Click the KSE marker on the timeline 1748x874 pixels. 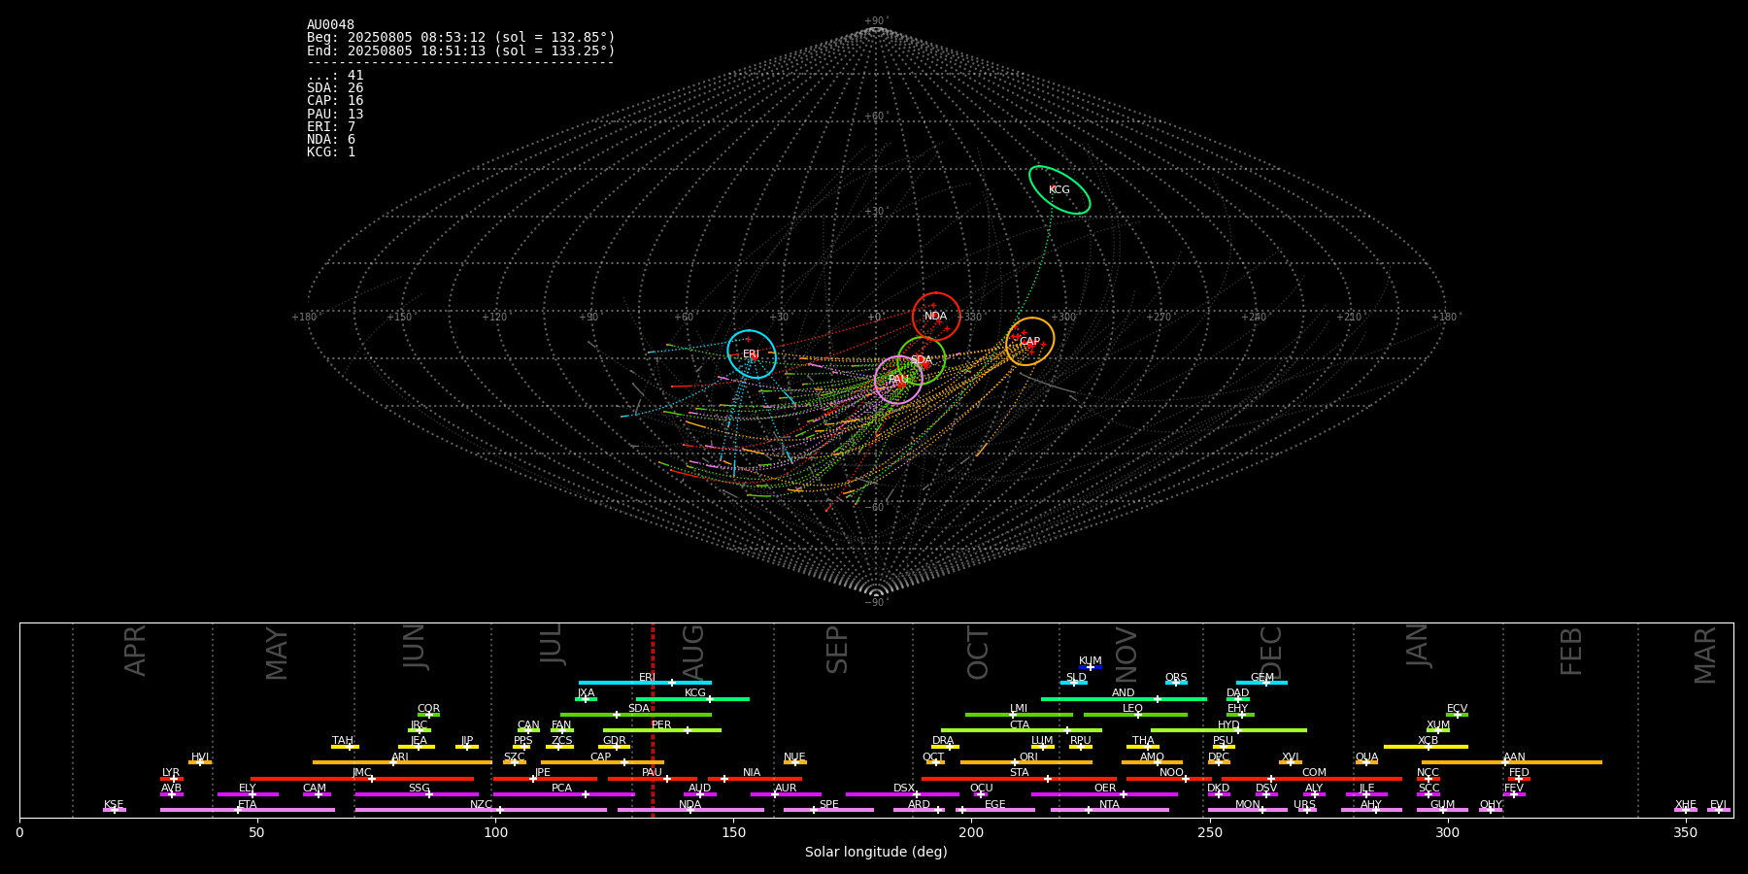[115, 810]
